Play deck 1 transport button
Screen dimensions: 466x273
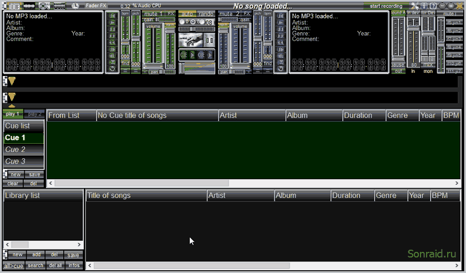click(112, 23)
